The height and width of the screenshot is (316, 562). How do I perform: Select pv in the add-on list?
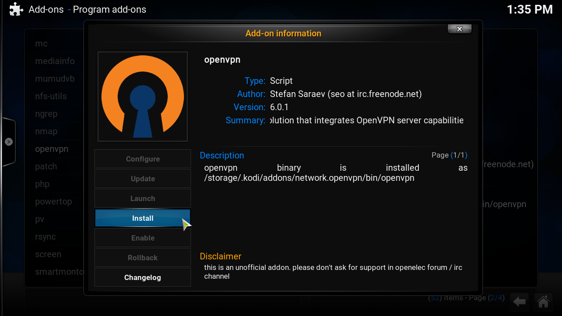(40, 219)
